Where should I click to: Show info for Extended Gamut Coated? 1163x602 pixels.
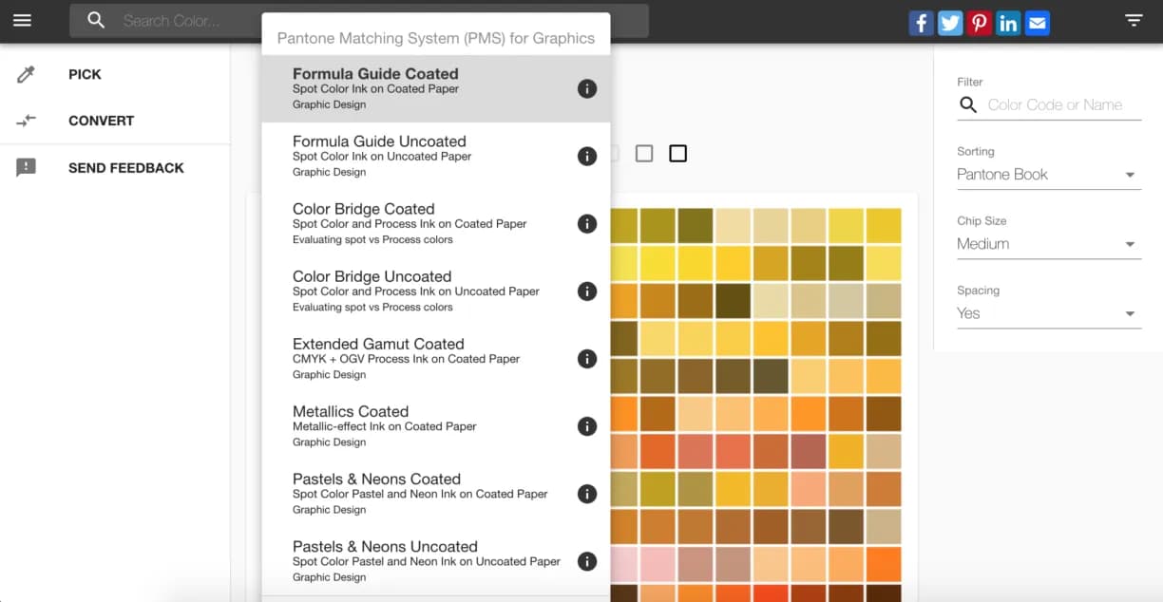[x=587, y=358]
